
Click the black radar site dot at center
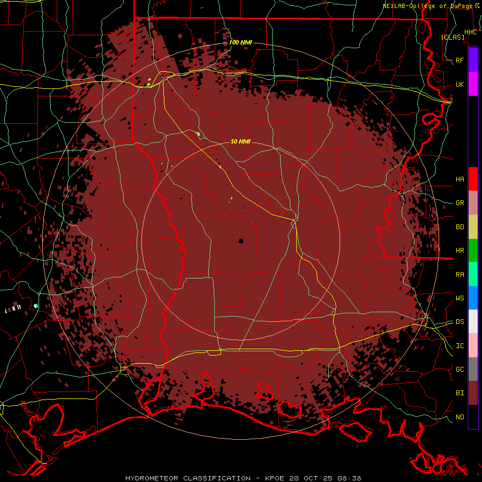coord(241,241)
